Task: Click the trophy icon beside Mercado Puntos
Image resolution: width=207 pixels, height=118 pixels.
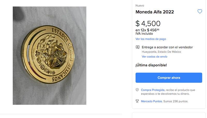Action: 137,101
